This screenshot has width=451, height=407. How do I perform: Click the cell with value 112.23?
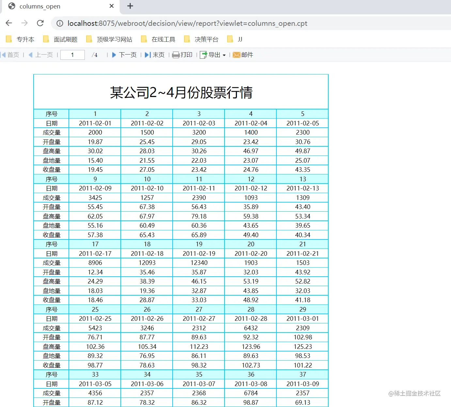coord(199,347)
